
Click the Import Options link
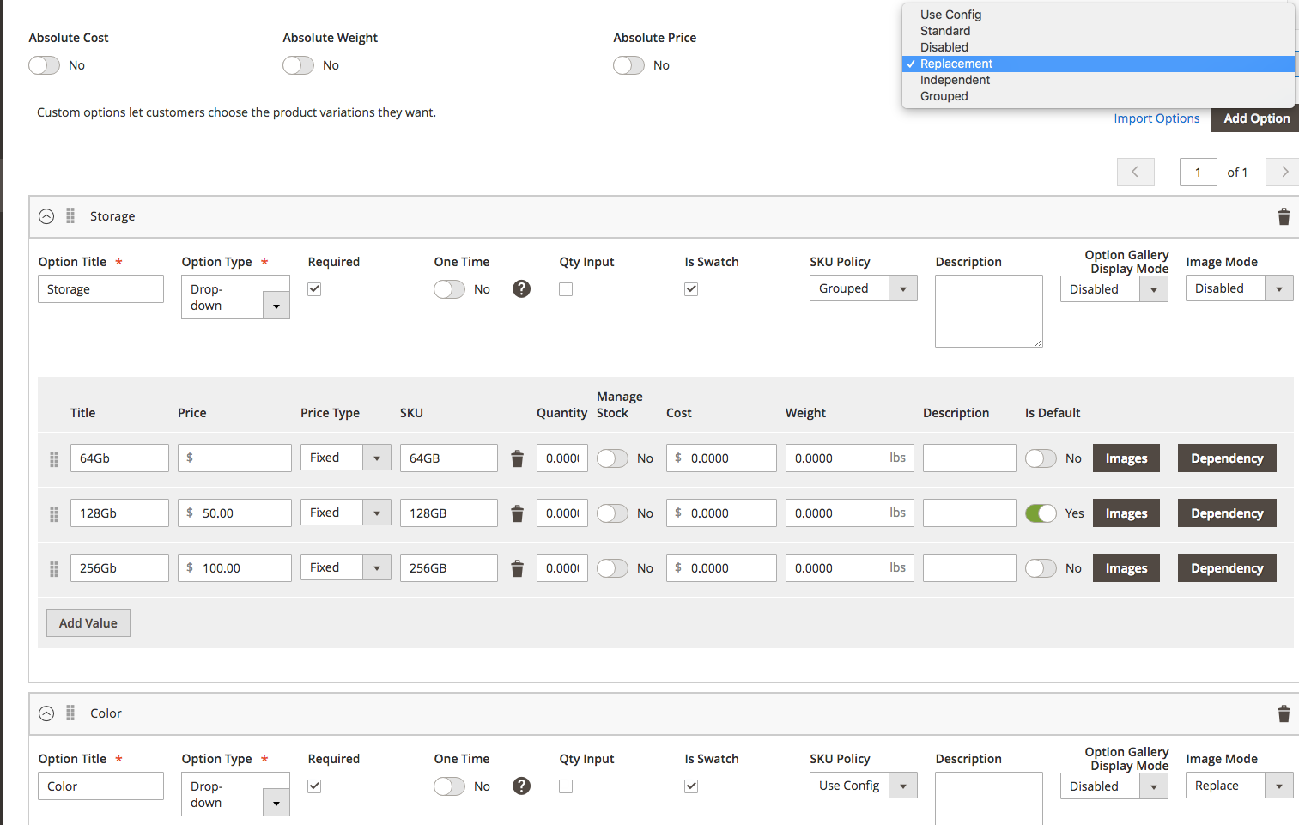tap(1156, 118)
